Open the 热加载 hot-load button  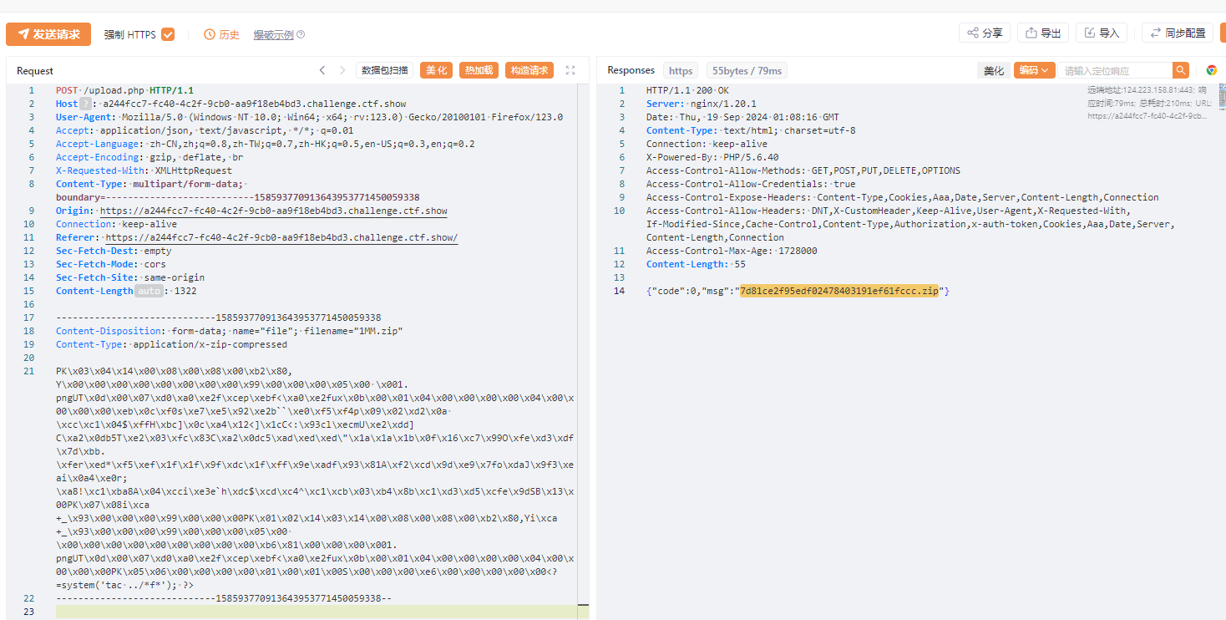479,70
